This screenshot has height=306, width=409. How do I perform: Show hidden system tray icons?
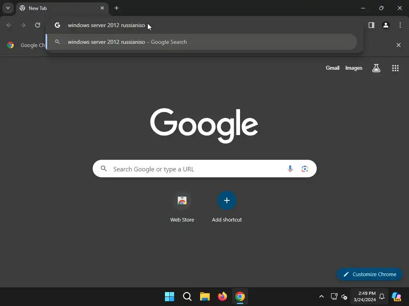tap(322, 296)
